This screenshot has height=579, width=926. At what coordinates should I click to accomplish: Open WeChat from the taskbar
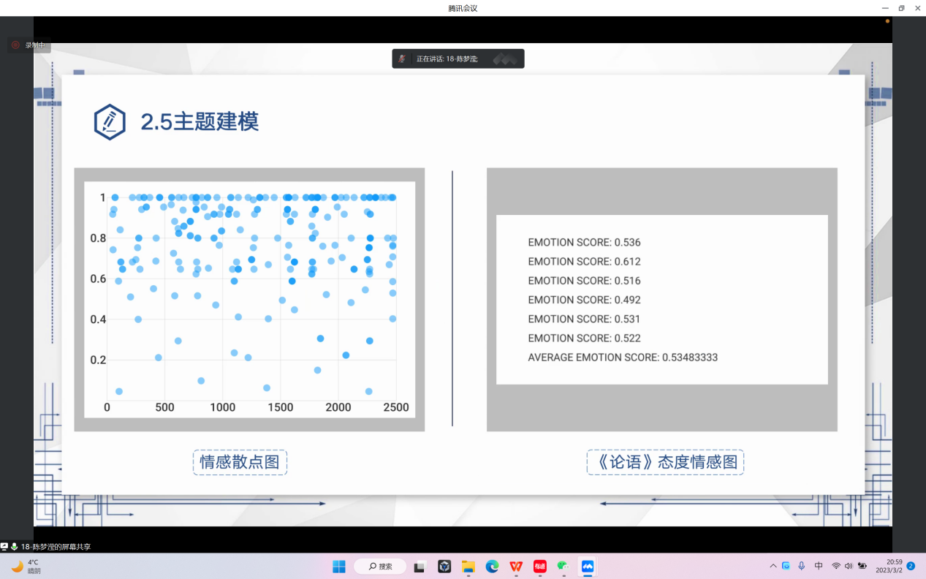point(563,567)
